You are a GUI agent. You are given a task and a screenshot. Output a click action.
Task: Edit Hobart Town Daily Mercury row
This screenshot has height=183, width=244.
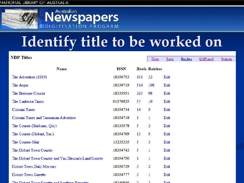167,166
